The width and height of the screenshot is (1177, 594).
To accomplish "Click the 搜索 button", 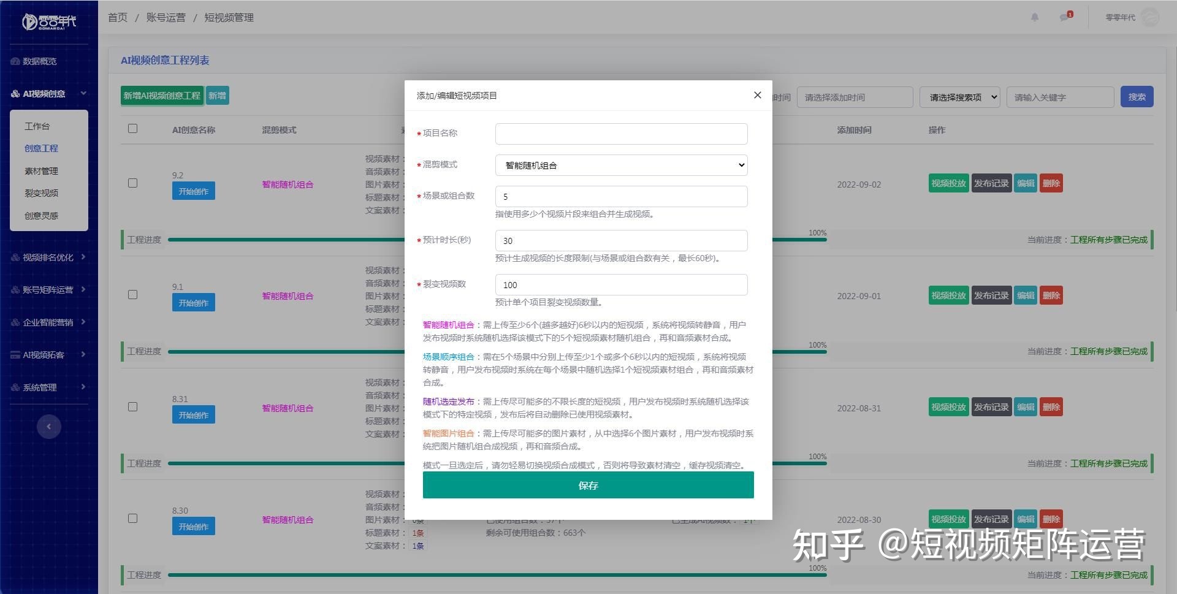I will pyautogui.click(x=1137, y=97).
